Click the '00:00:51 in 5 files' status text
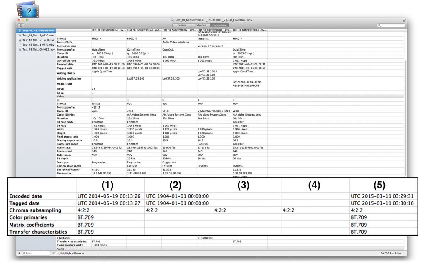 click(x=391, y=254)
